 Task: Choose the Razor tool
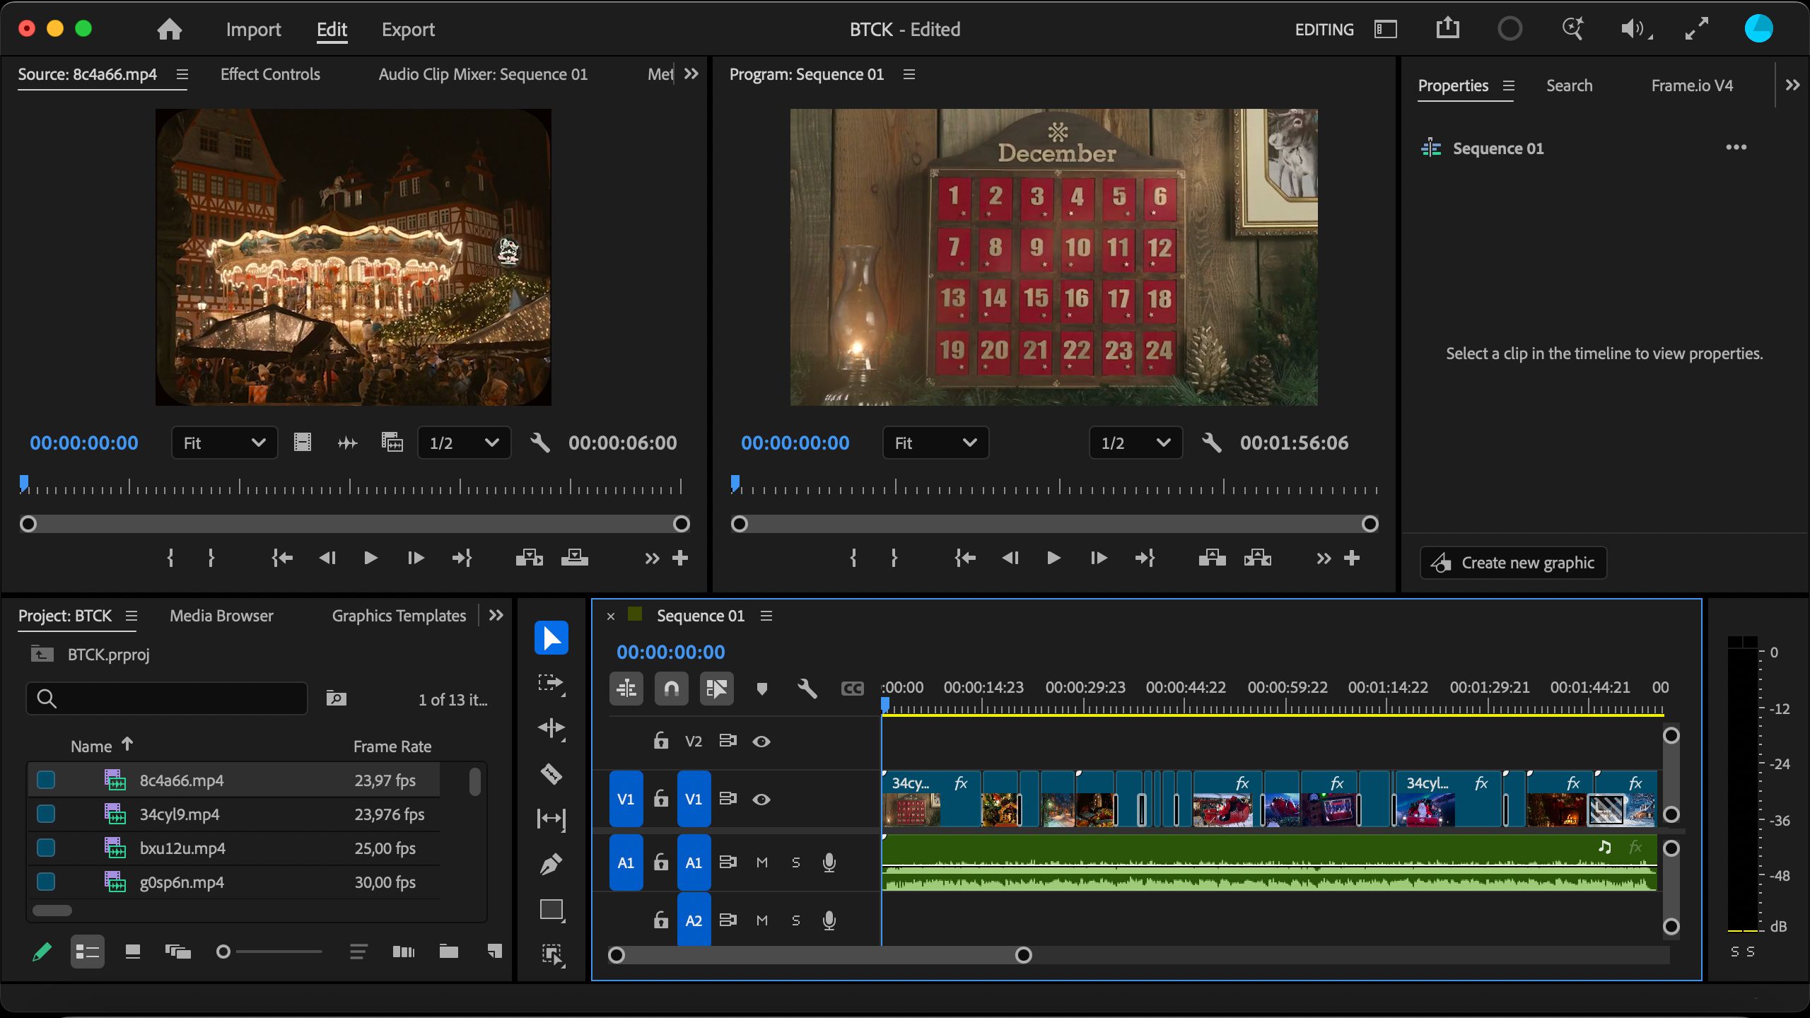(551, 773)
